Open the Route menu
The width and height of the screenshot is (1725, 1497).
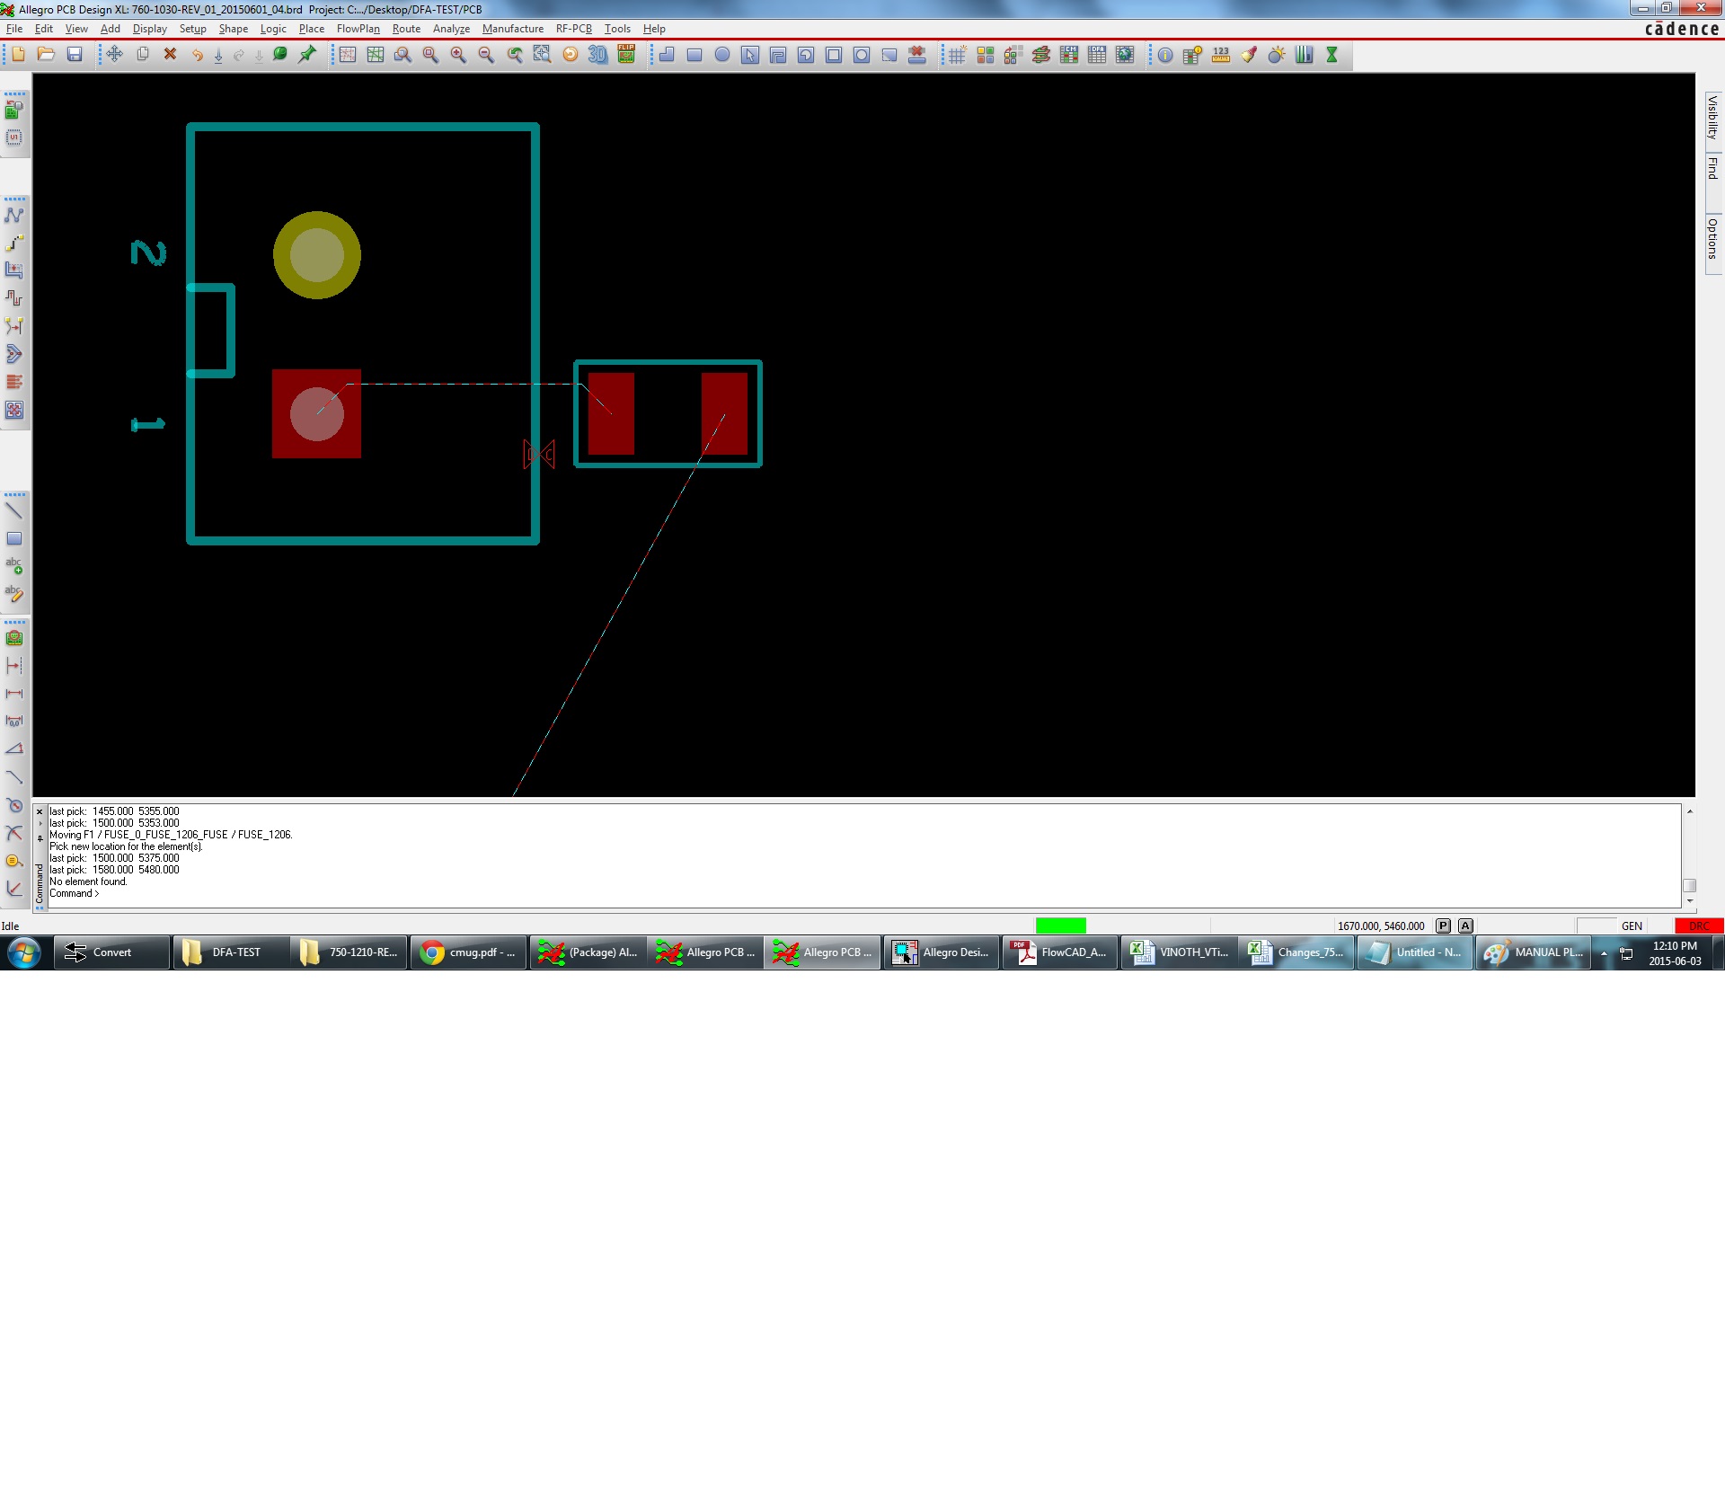[406, 29]
